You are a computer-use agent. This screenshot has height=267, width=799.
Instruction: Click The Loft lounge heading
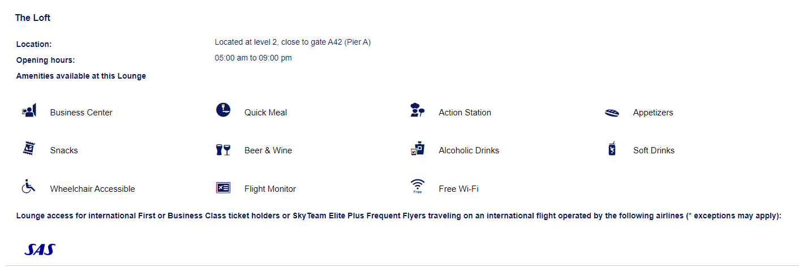point(33,18)
